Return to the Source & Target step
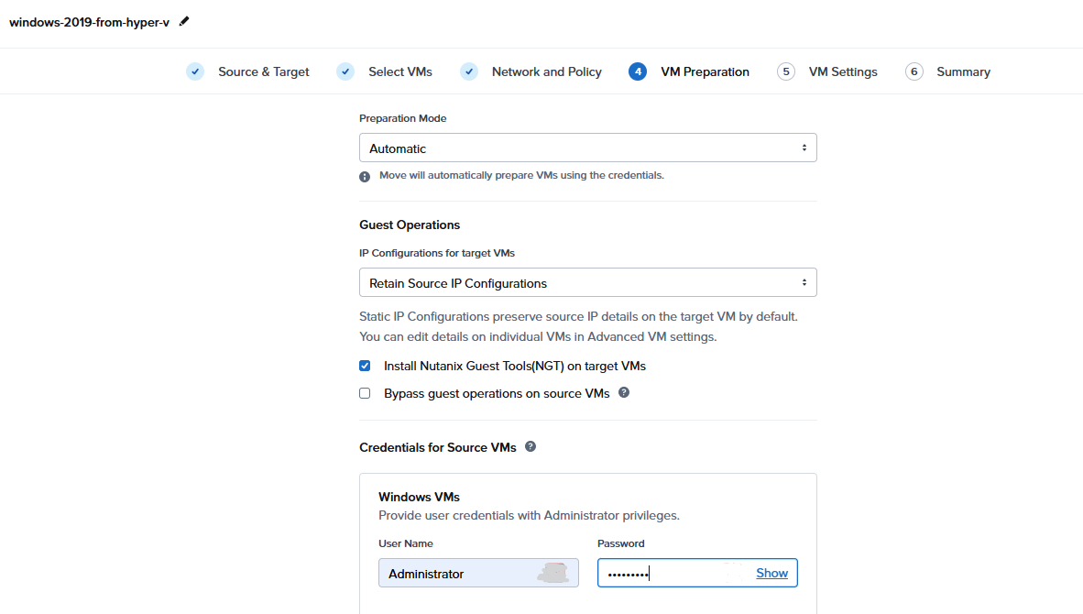Viewport: 1083px width, 614px height. point(263,71)
